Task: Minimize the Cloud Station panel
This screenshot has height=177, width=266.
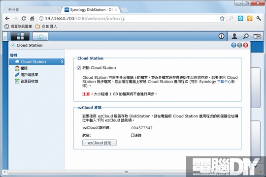Action: (x=239, y=45)
